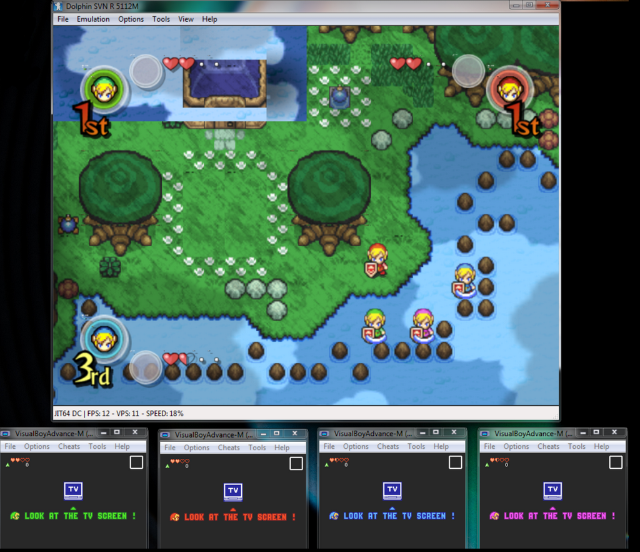Screen dimensions: 640x552
Task: Click the TV icon in the leftmost GBA screen
Action: (73, 491)
